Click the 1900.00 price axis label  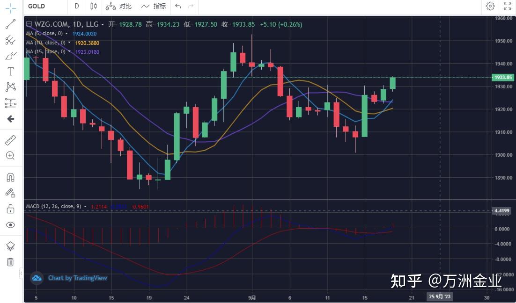coord(503,155)
